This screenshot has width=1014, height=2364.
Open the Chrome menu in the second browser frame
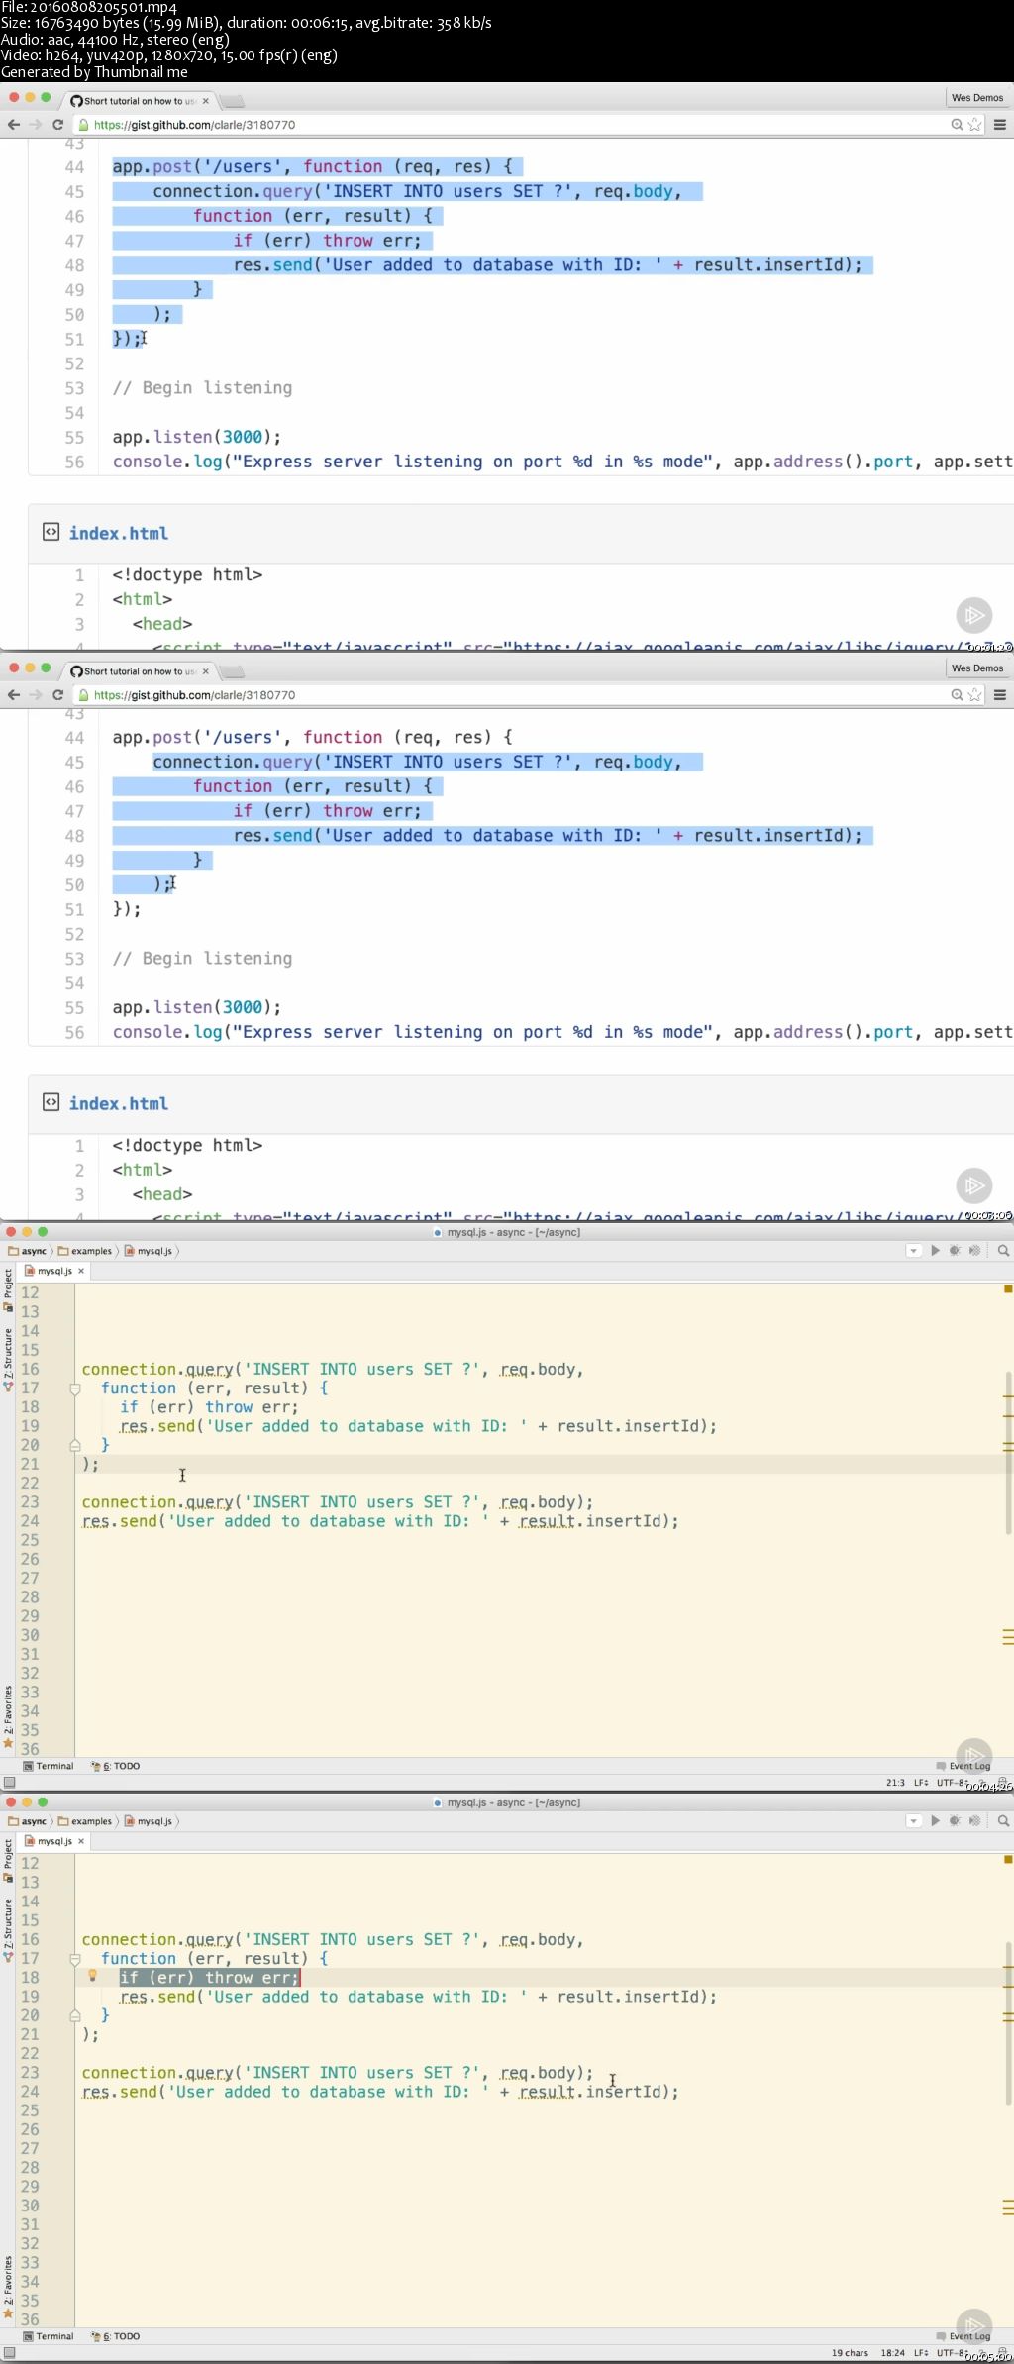pos(1000,695)
